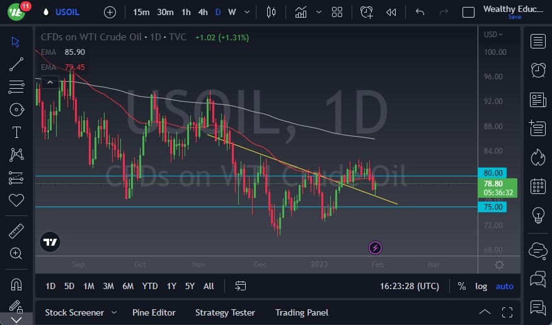Expand the Stock Screener dropdown arrow
The image size is (552, 325).
113,312
